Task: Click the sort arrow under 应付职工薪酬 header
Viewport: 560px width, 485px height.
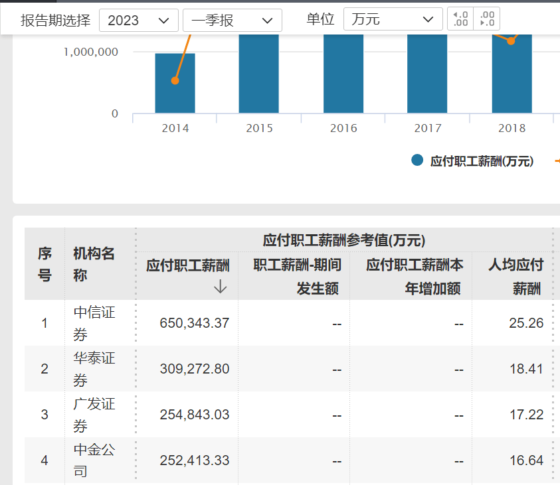Action: tap(221, 287)
